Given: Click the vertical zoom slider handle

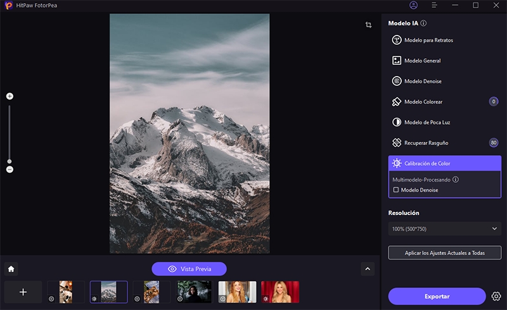Looking at the screenshot, I should (10, 161).
